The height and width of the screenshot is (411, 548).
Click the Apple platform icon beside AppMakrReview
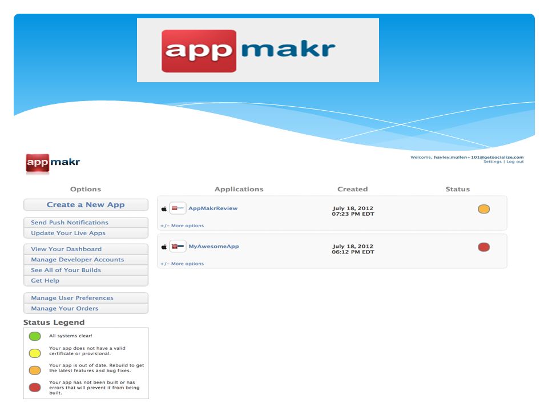click(164, 209)
